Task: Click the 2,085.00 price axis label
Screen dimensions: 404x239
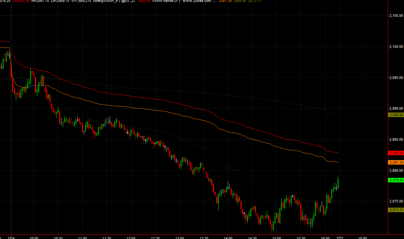Action: click(396, 139)
